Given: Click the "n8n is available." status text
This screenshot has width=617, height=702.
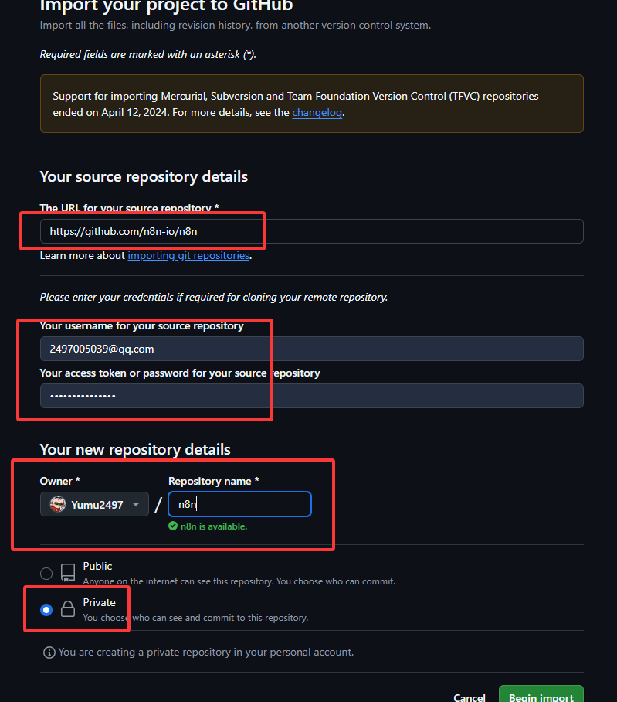Looking at the screenshot, I should [213, 526].
